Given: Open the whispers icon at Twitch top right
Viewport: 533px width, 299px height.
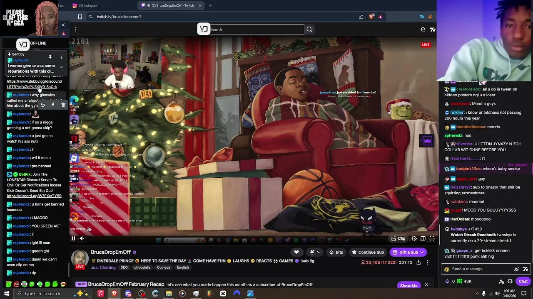Looking at the screenshot, I should 423,29.
